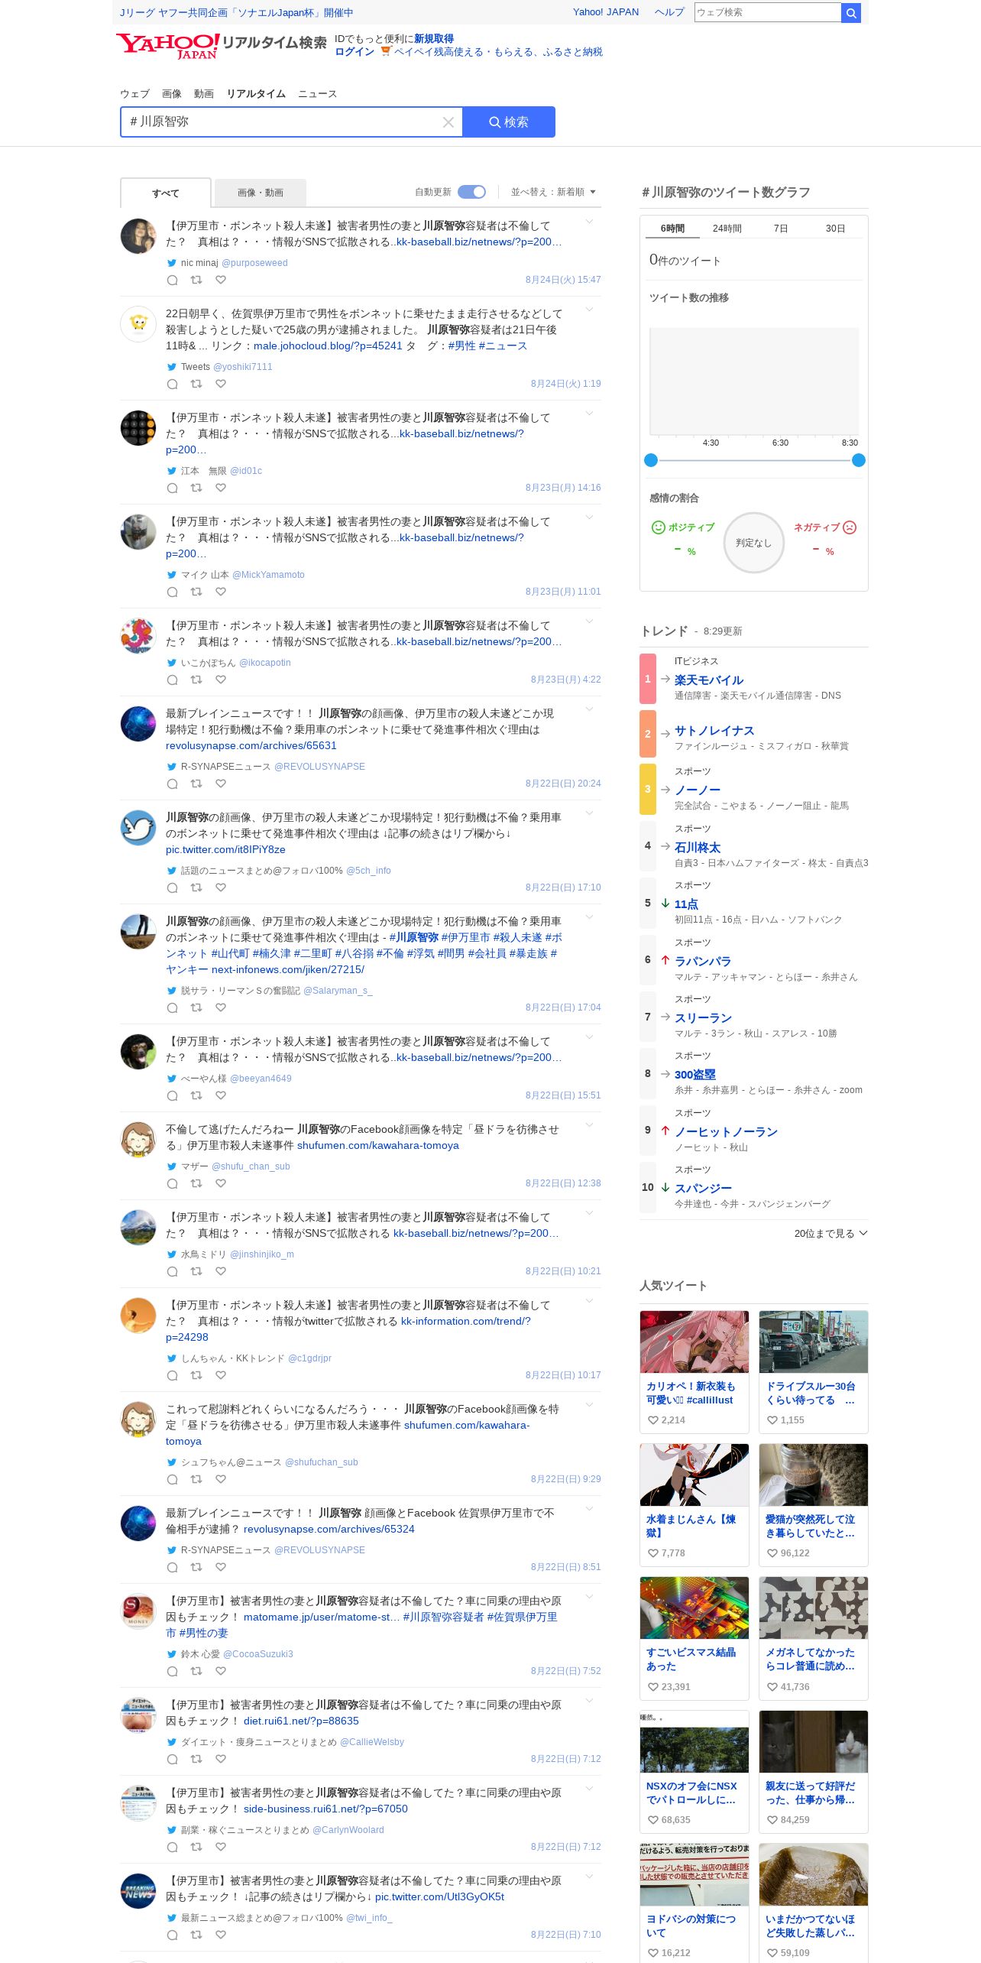The width and height of the screenshot is (981, 1963).
Task: Click the Jリーグ ヤフー共同企画 banner link
Action: coord(237,13)
